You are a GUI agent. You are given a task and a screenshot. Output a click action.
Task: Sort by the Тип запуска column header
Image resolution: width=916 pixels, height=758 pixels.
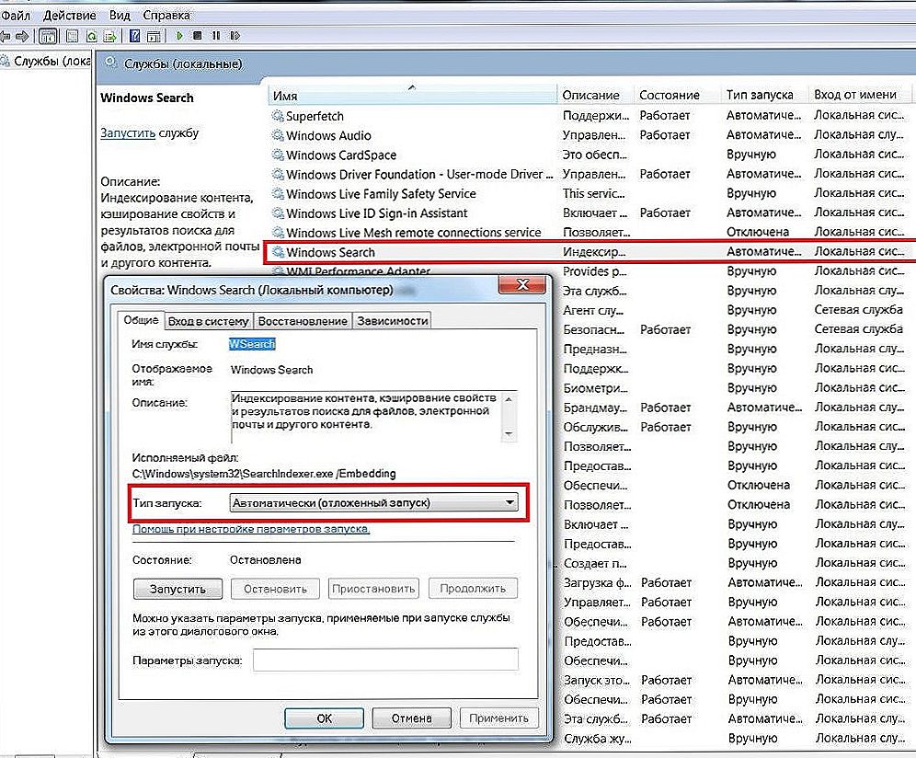[x=764, y=95]
